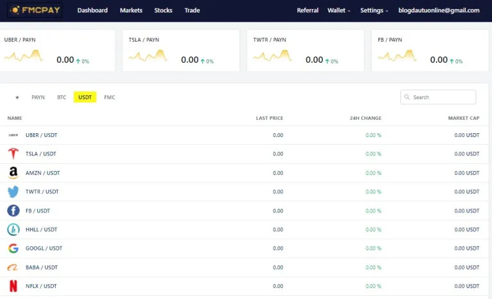
Task: Sort by LAST PRICE column header
Action: [x=270, y=118]
